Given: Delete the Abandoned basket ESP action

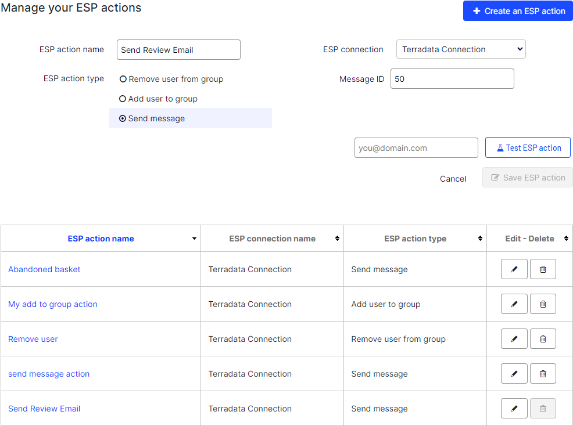Looking at the screenshot, I should point(543,269).
